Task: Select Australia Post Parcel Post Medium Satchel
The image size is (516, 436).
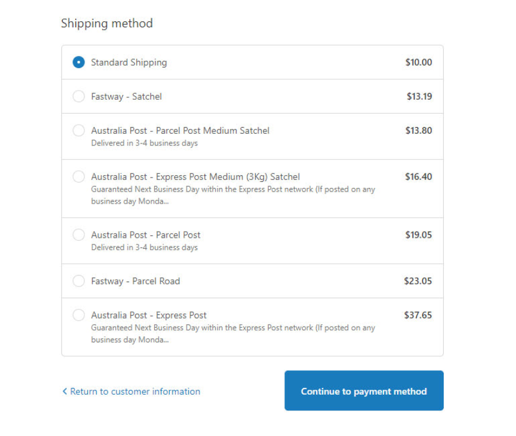Action: click(x=78, y=130)
